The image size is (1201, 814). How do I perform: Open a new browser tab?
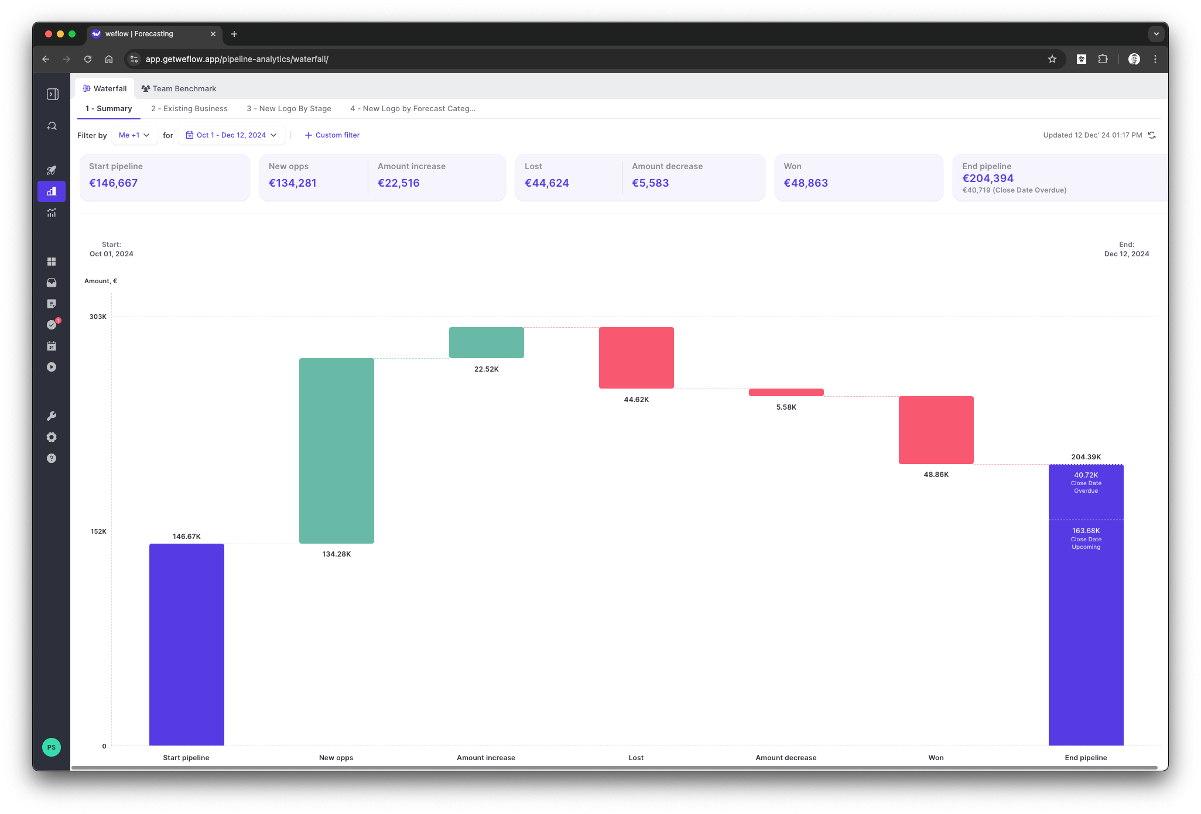coord(234,34)
